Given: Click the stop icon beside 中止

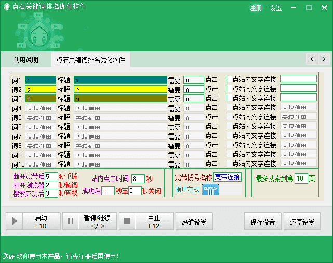Looking at the screenshot, I should [x=128, y=222].
